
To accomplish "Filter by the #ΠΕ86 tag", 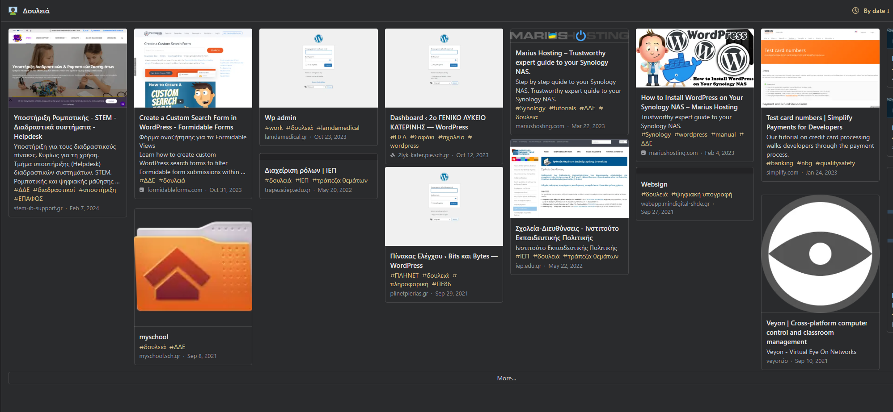I will (441, 284).
